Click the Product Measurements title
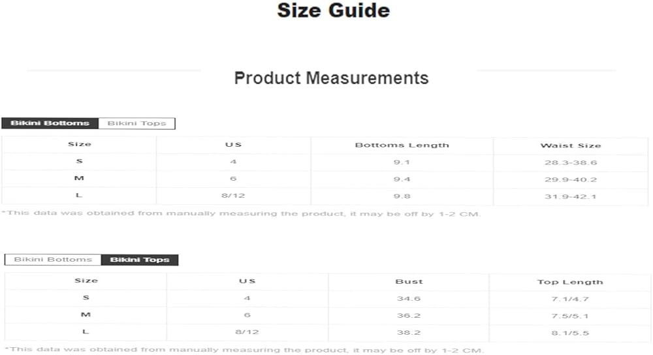 coord(331,78)
